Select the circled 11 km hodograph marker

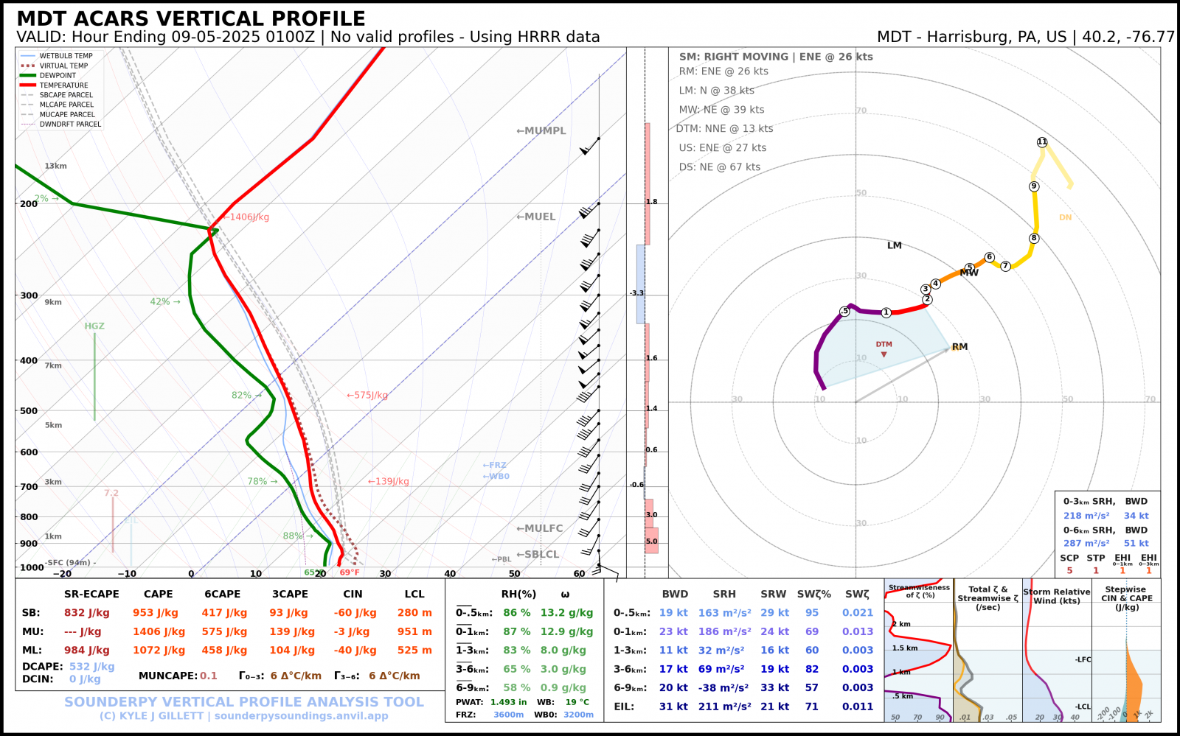pos(1042,142)
